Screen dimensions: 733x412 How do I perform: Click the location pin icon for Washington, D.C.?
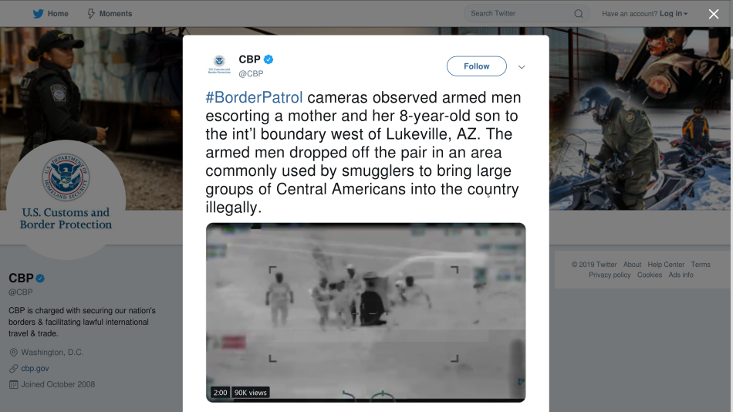coord(14,352)
